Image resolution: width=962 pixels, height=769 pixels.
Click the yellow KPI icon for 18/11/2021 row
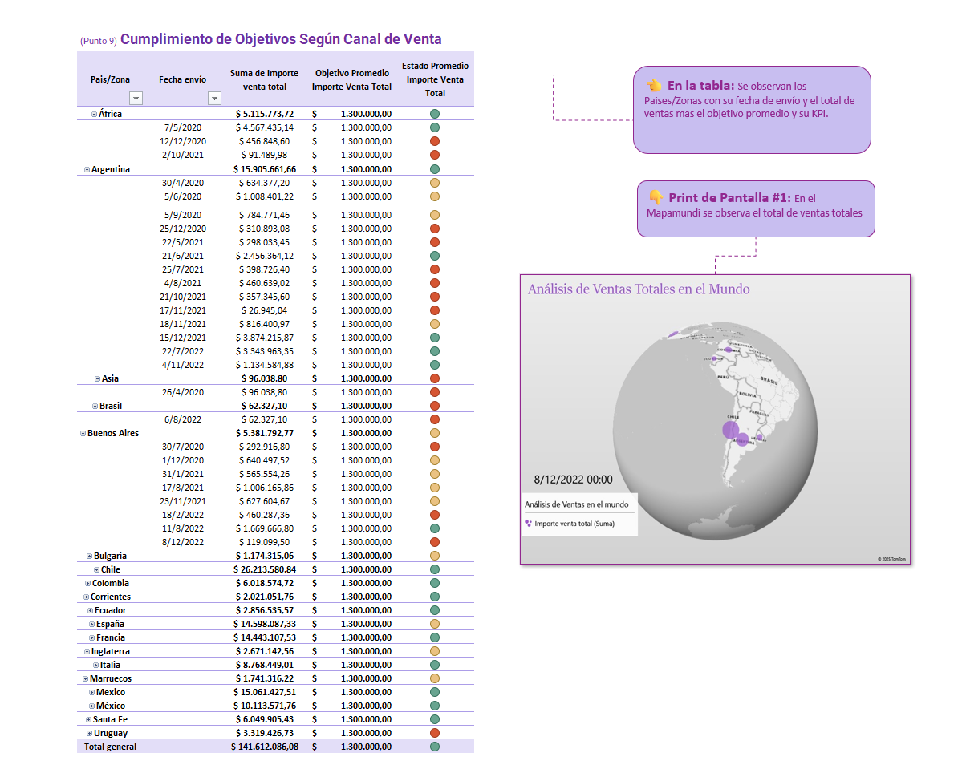click(435, 324)
